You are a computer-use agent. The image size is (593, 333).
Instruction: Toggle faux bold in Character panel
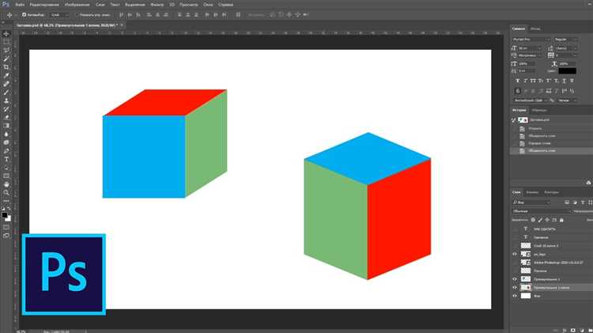[518, 81]
